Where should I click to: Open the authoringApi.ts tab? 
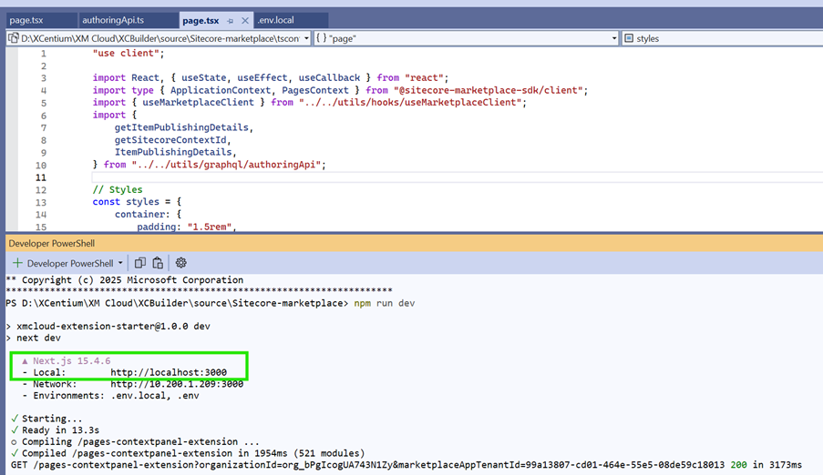pyautogui.click(x=113, y=20)
